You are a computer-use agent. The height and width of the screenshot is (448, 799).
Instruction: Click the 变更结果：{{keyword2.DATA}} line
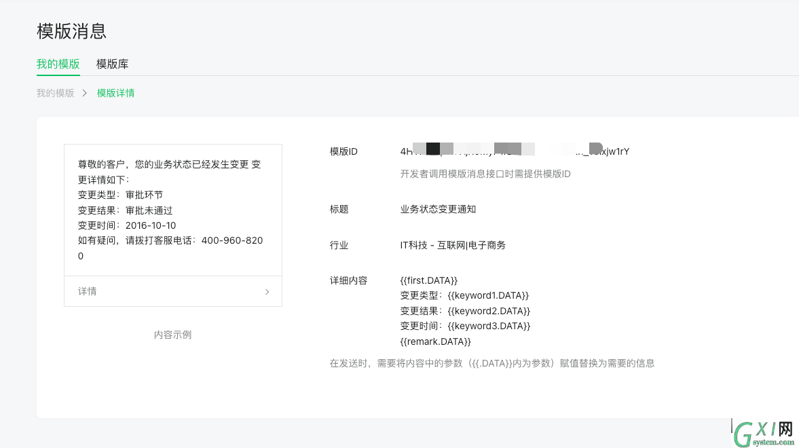click(465, 311)
